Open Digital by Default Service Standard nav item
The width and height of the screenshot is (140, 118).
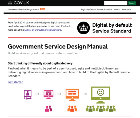(97, 10)
